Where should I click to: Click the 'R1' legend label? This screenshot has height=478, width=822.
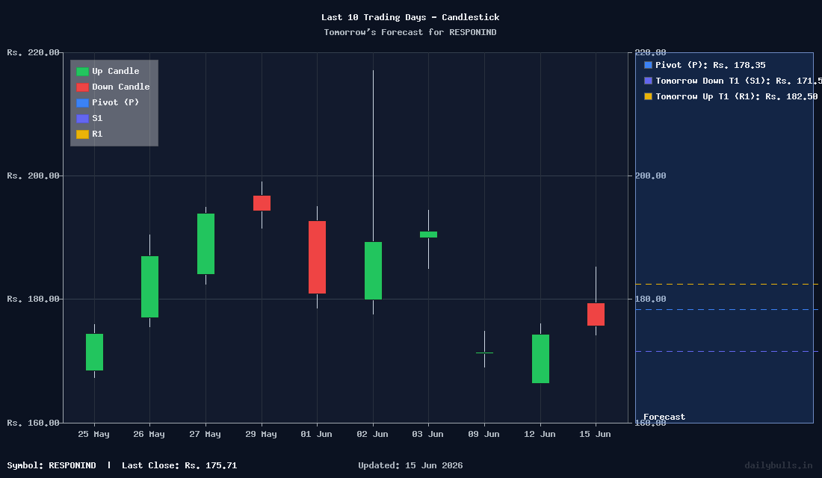[97, 134]
